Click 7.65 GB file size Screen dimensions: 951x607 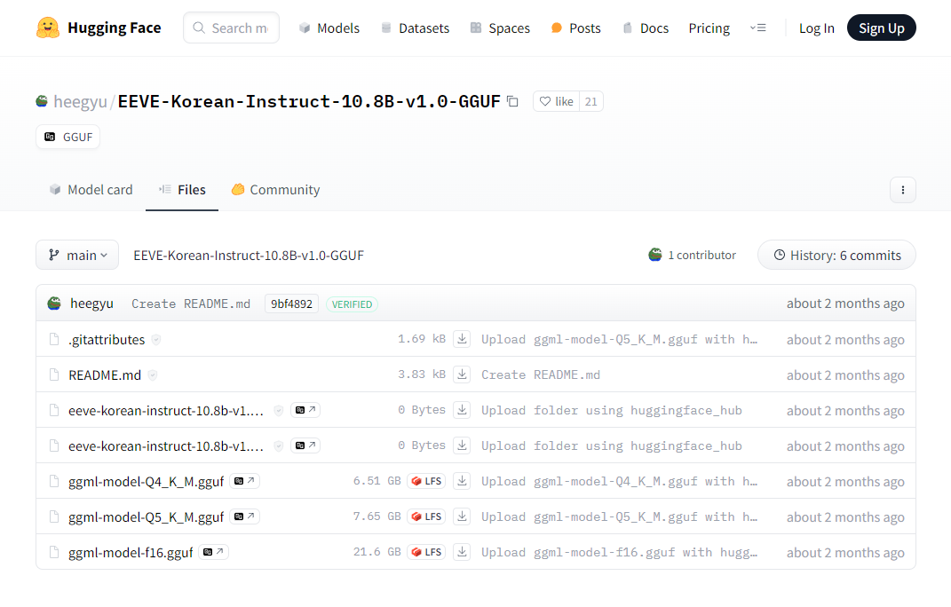[376, 516]
